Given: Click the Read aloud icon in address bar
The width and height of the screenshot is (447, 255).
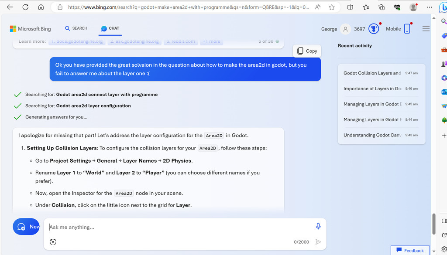Looking at the screenshot, I should coord(318,7).
